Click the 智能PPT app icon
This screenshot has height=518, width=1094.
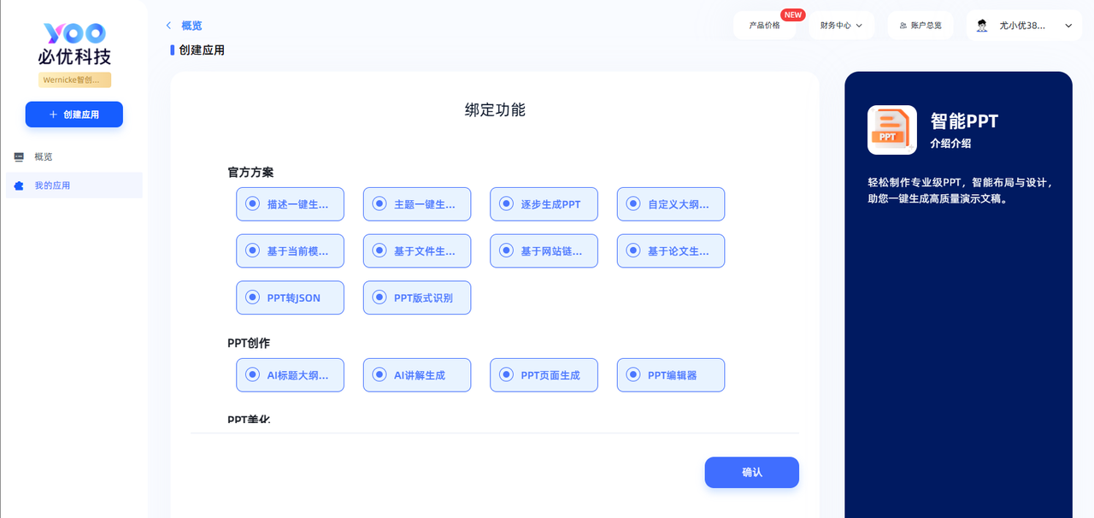point(891,130)
